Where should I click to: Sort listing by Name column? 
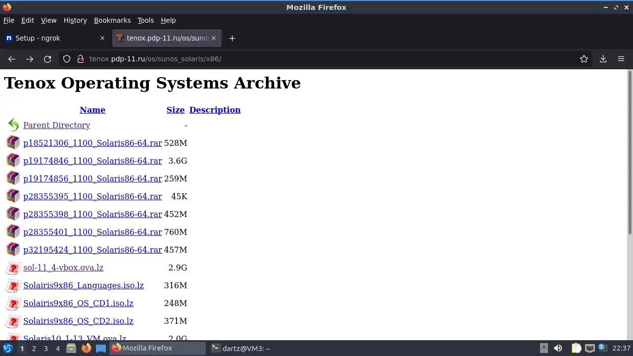click(x=92, y=110)
